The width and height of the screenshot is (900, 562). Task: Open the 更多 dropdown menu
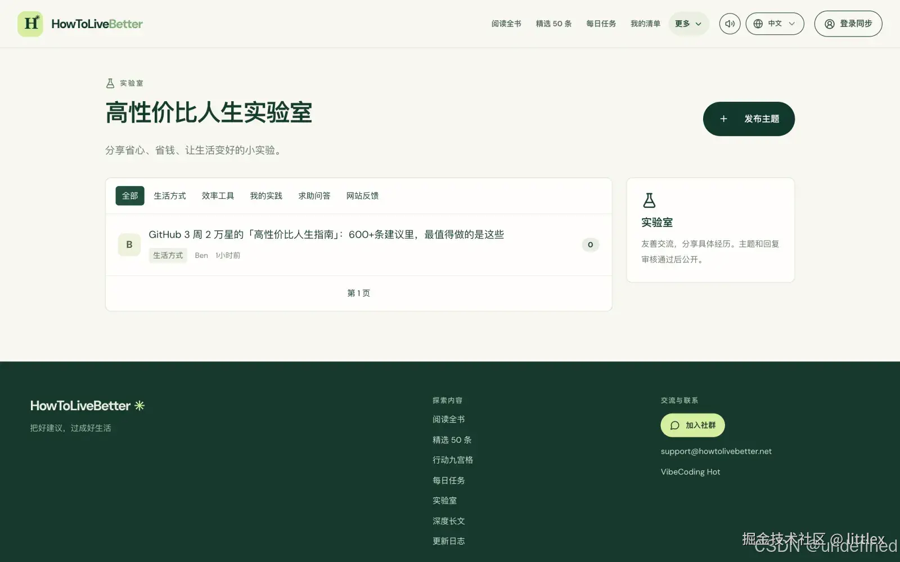click(x=688, y=24)
